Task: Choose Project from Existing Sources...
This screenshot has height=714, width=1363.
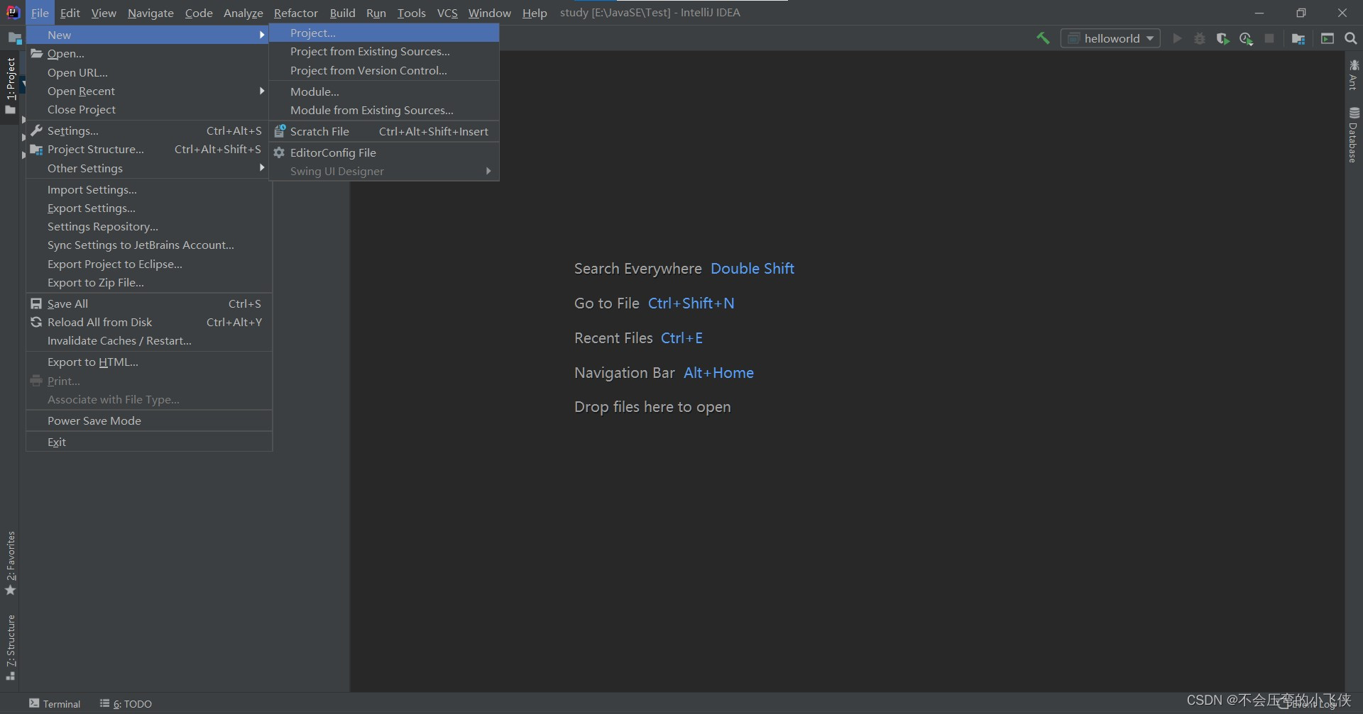Action: (x=384, y=51)
